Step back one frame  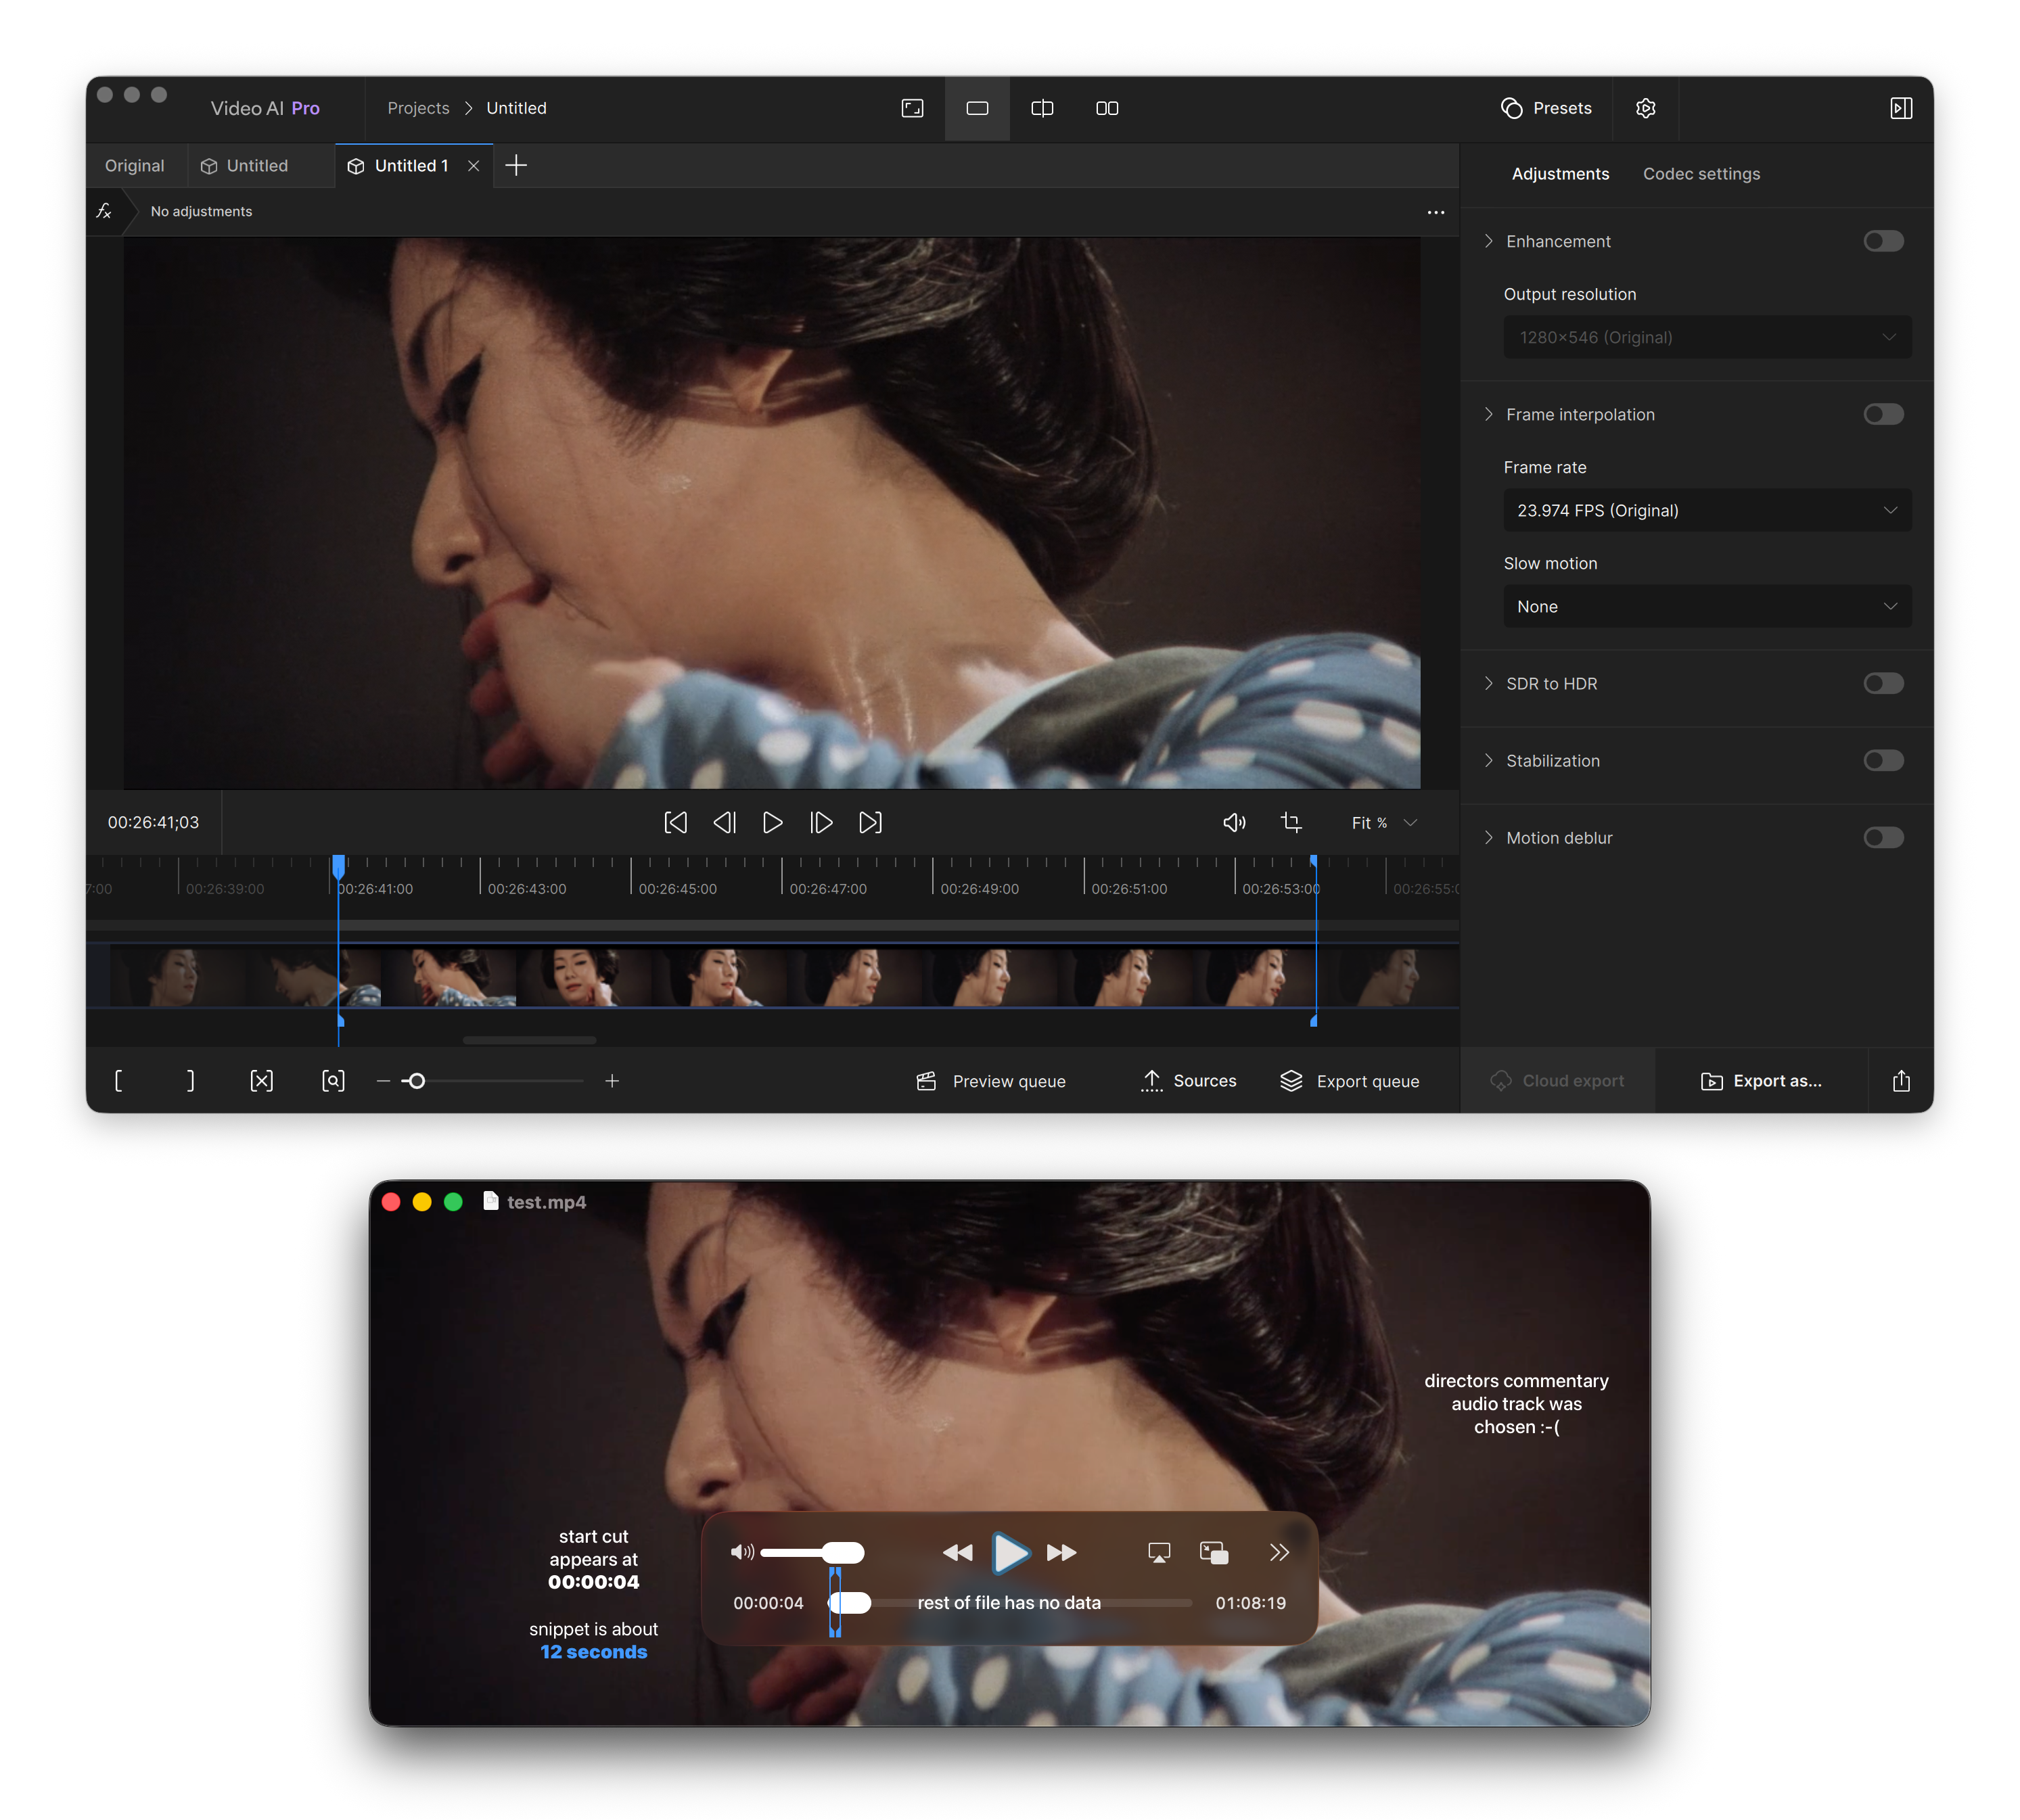pos(725,822)
